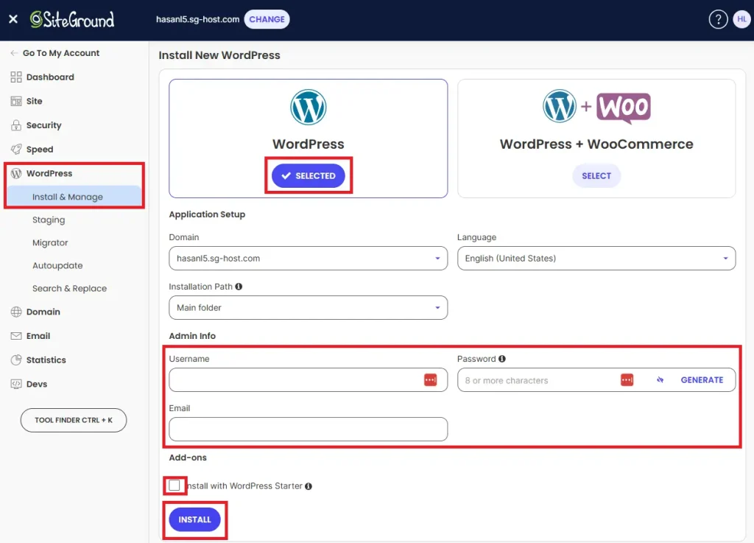
Task: Close the site tools with the X icon
Action: 13,19
